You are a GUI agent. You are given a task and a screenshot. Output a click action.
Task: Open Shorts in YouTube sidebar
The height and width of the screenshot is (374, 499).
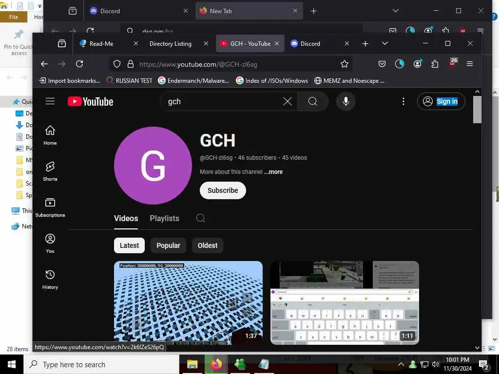(x=50, y=171)
